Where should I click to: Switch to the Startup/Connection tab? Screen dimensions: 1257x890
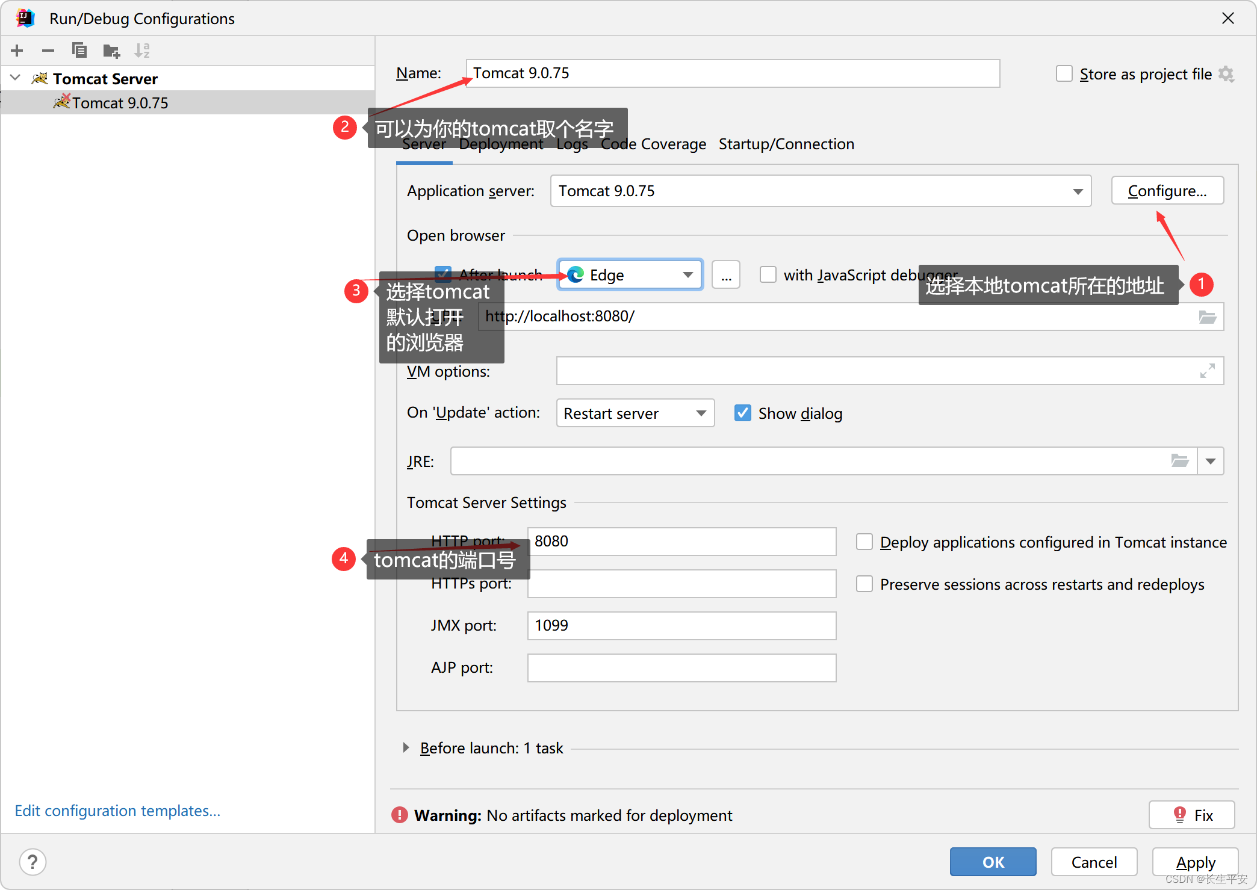[786, 144]
